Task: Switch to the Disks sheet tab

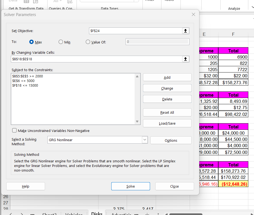Action: click(x=97, y=214)
